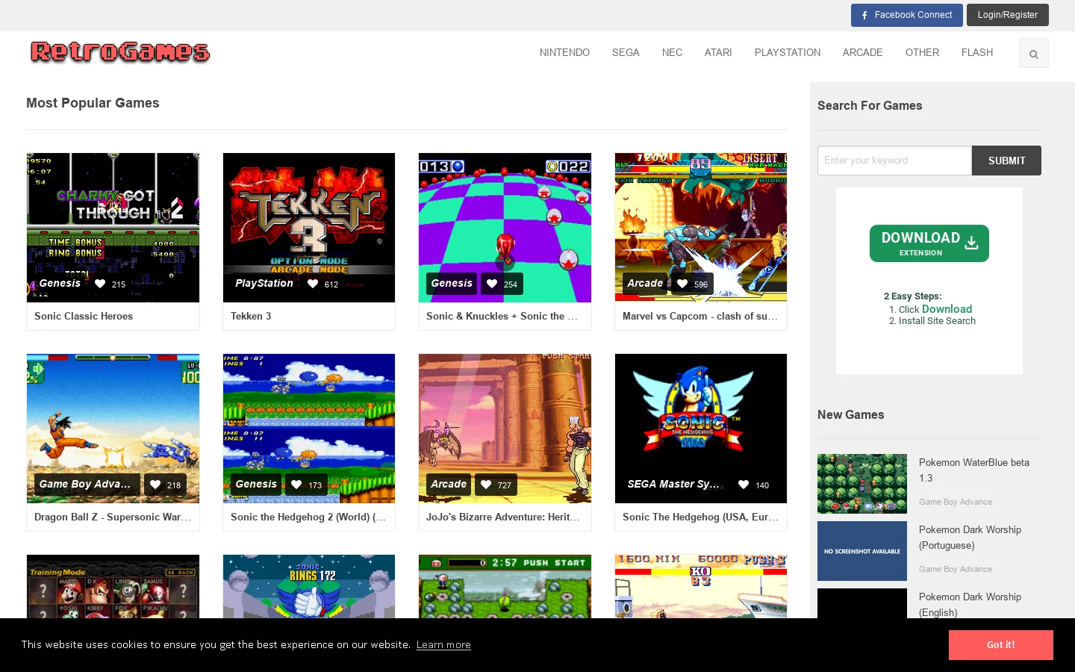Image resolution: width=1075 pixels, height=672 pixels.
Task: Click the No Screenshot Available thumbnail
Action: (x=862, y=551)
